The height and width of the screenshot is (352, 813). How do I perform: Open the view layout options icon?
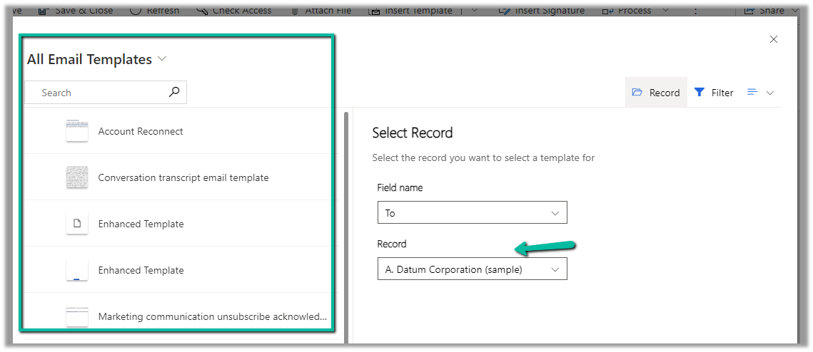tap(752, 92)
